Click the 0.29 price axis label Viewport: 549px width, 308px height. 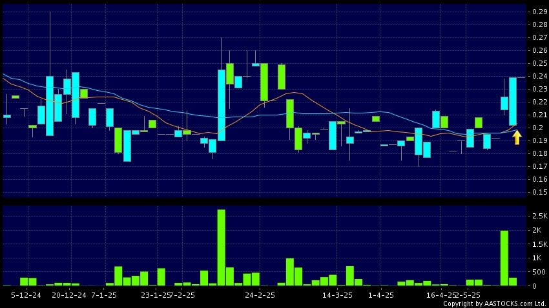point(539,12)
